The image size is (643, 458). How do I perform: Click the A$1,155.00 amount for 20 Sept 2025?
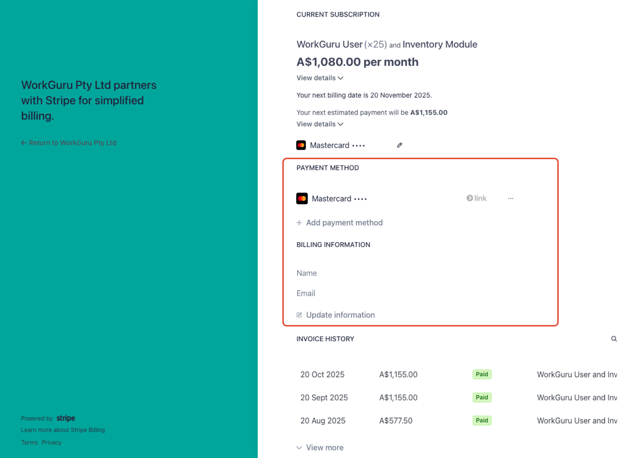[398, 397]
